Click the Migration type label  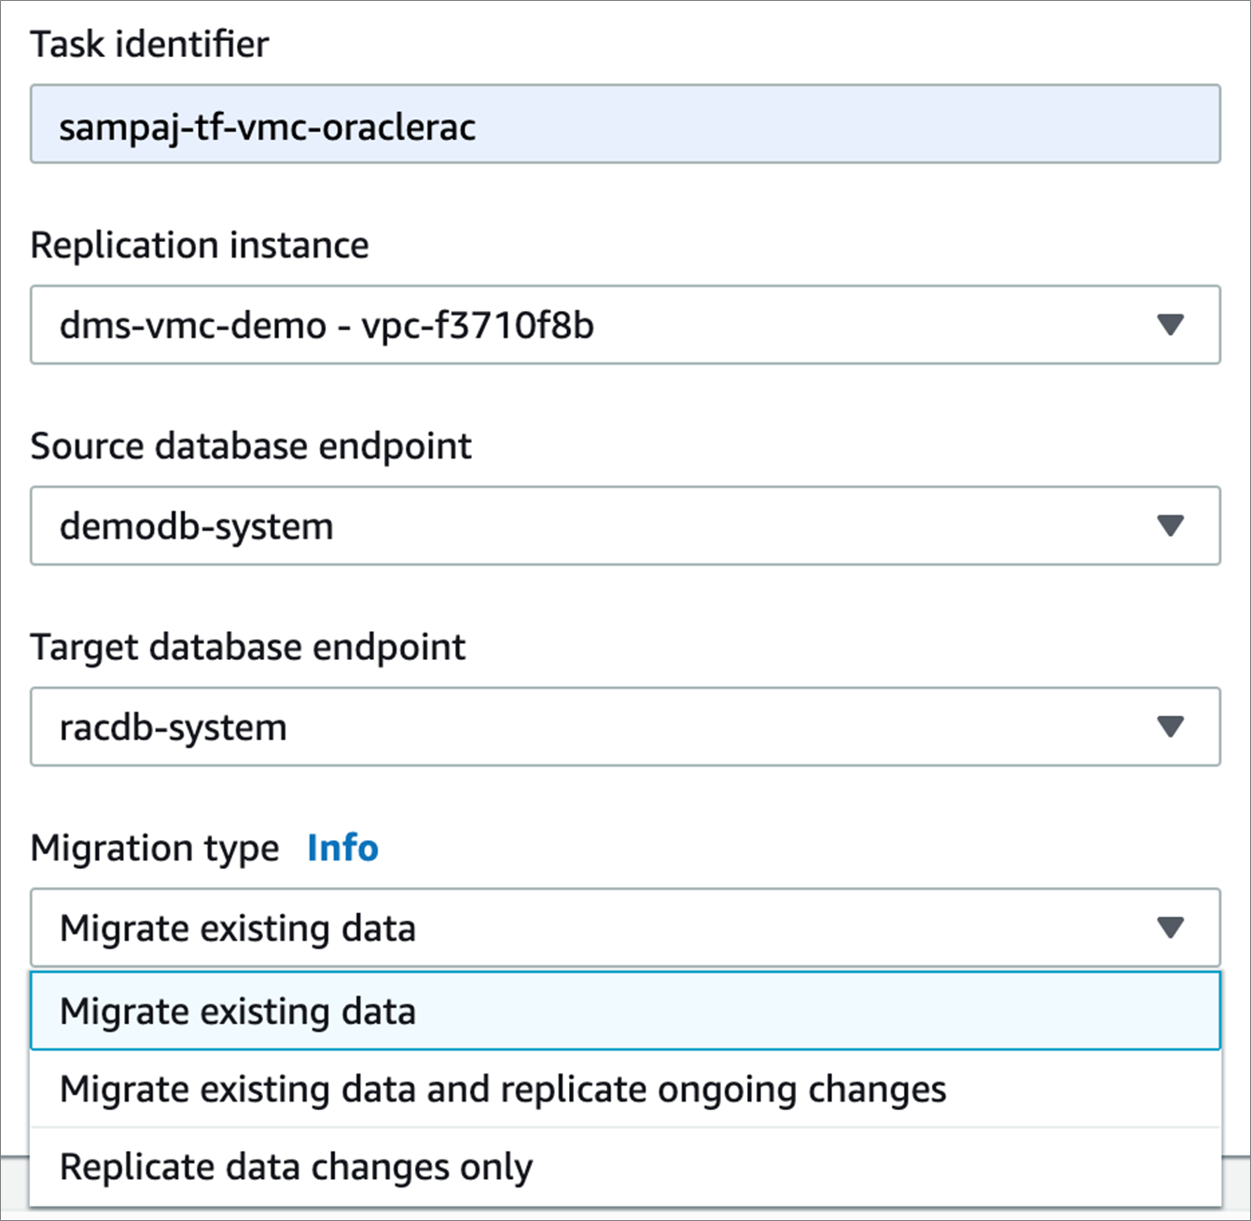(153, 848)
